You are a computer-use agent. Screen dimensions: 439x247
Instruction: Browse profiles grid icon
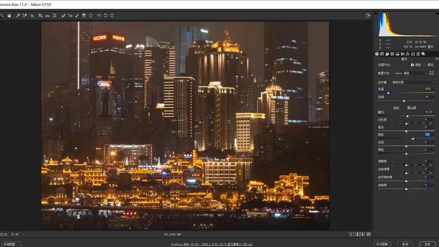tap(431, 73)
